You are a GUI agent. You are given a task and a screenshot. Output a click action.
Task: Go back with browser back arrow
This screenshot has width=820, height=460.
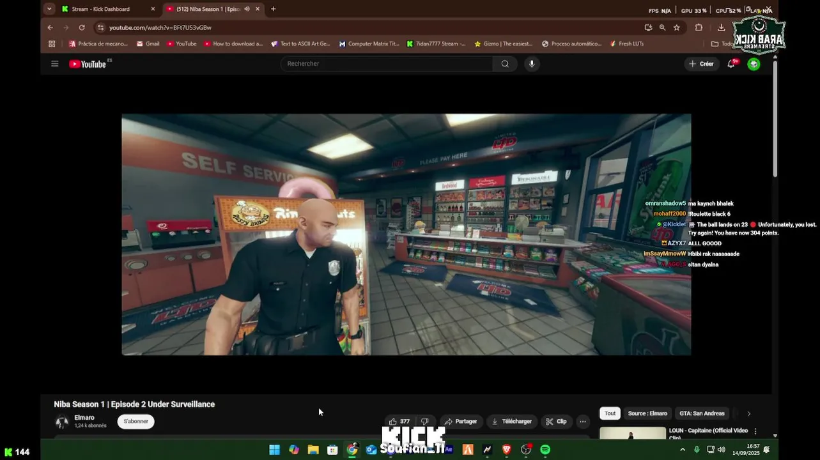pyautogui.click(x=50, y=27)
